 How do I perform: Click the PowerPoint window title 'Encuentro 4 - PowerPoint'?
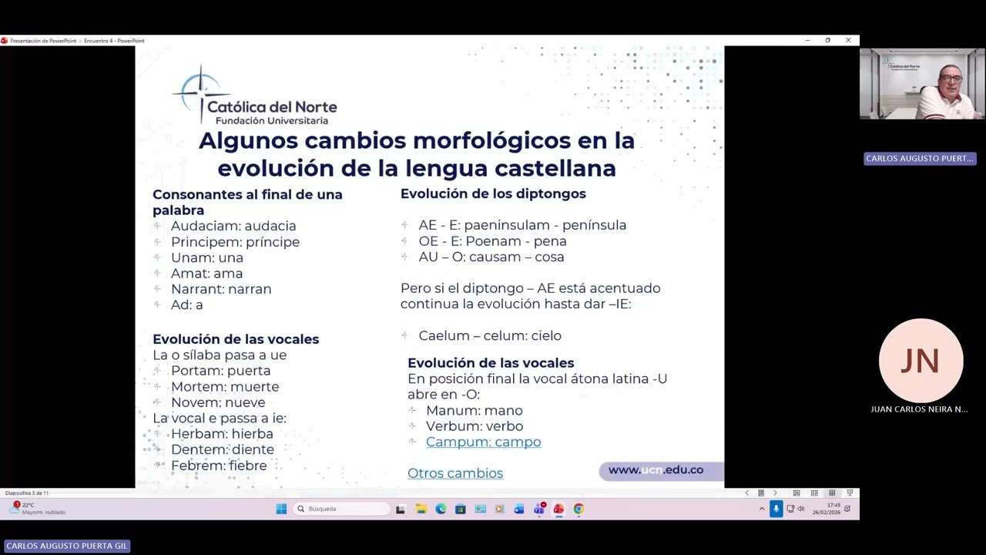[x=114, y=41]
